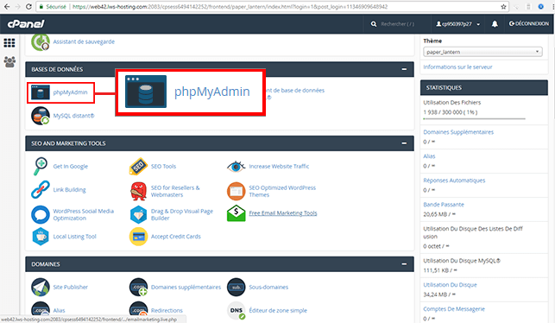Image resolution: width=555 pixels, height=323 pixels.
Task: Click the Redirections icon
Action: 138,310
